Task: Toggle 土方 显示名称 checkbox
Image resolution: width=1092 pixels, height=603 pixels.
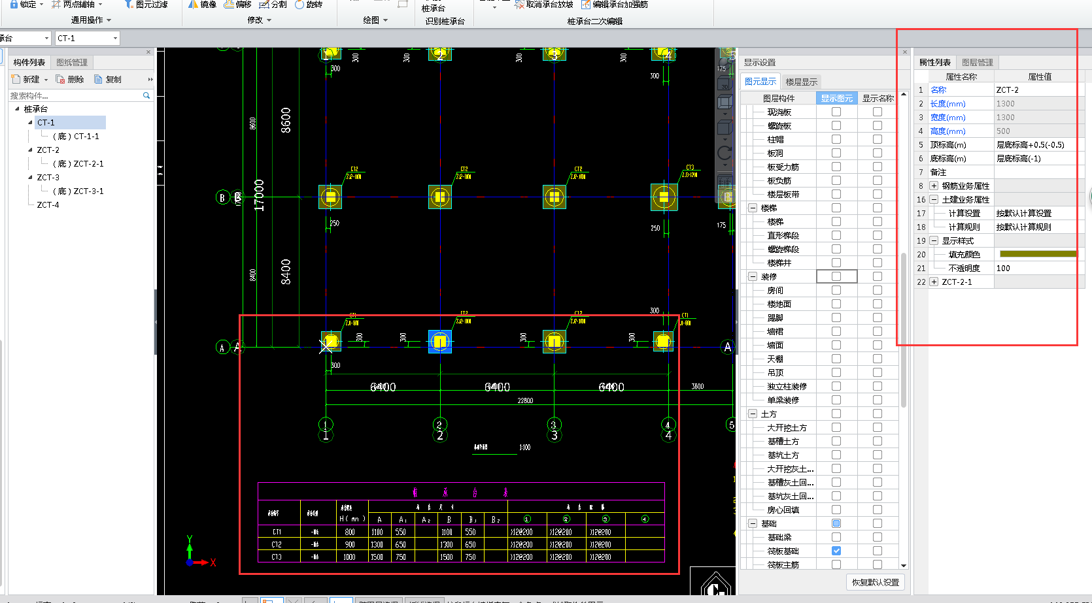Action: click(x=878, y=414)
